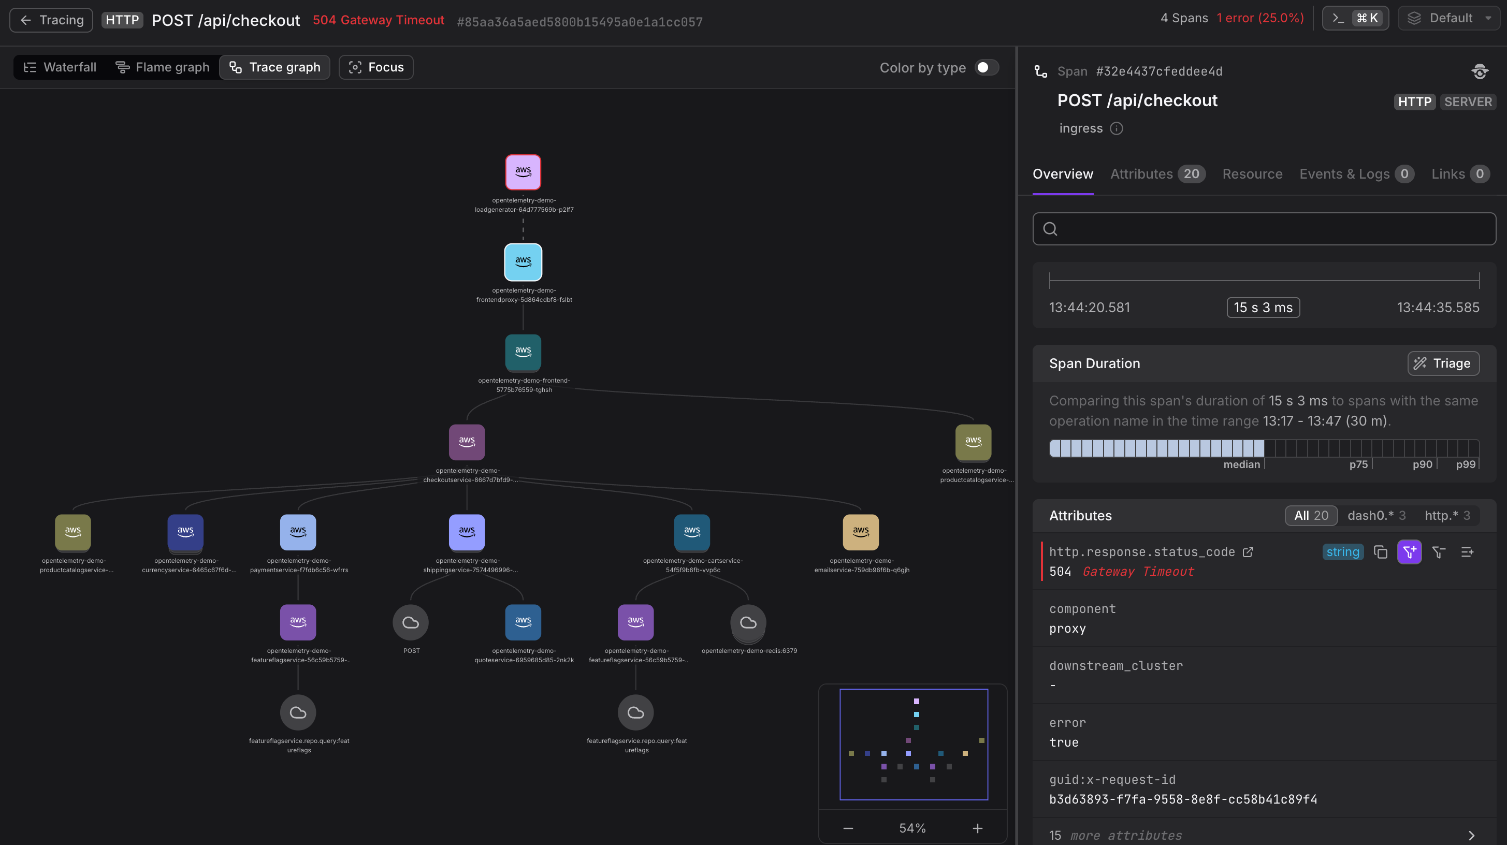Copy the http.response.status_code attribute value
Image resolution: width=1507 pixels, height=845 pixels.
1380,552
